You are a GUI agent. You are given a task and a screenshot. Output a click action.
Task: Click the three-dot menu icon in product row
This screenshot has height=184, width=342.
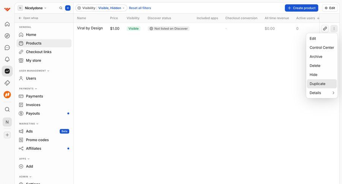coord(334,29)
